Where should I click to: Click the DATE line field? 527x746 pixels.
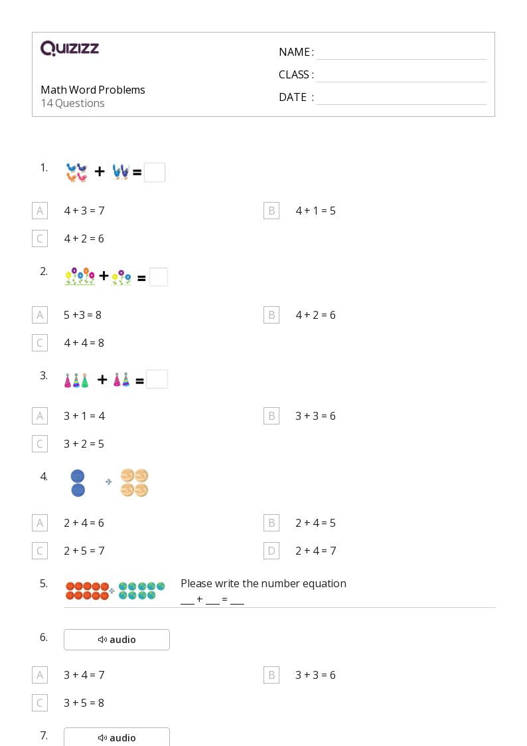pyautogui.click(x=402, y=98)
